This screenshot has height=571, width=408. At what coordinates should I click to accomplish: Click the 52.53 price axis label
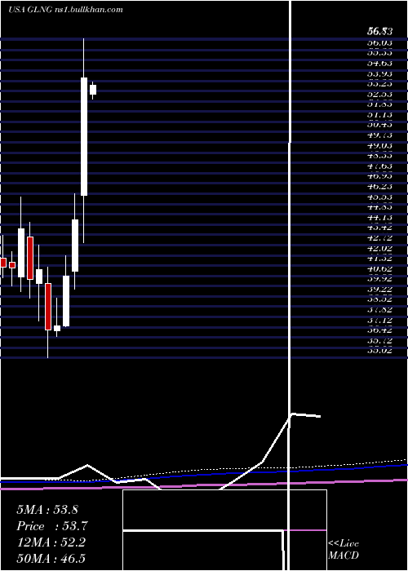coord(379,94)
